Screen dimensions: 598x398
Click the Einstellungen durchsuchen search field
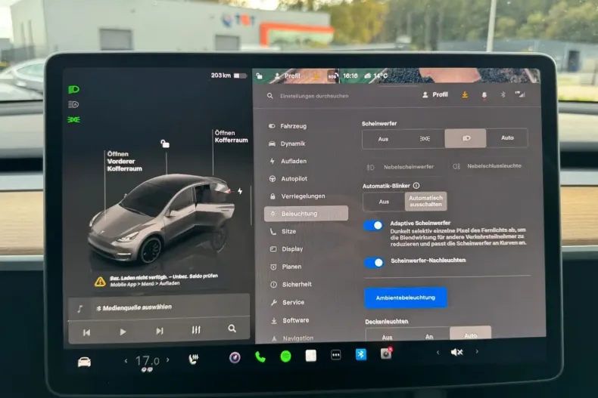313,96
